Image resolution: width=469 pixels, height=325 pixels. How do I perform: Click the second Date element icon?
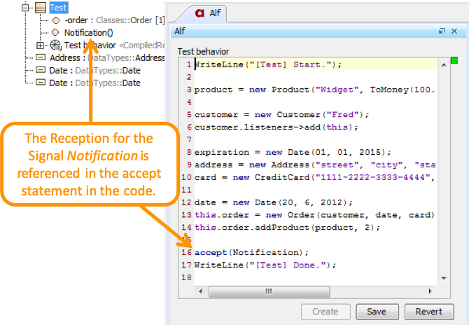pyautogui.click(x=41, y=82)
